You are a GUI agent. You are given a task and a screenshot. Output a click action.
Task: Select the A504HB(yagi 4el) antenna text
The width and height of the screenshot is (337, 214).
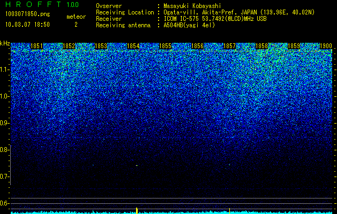[x=189, y=25]
